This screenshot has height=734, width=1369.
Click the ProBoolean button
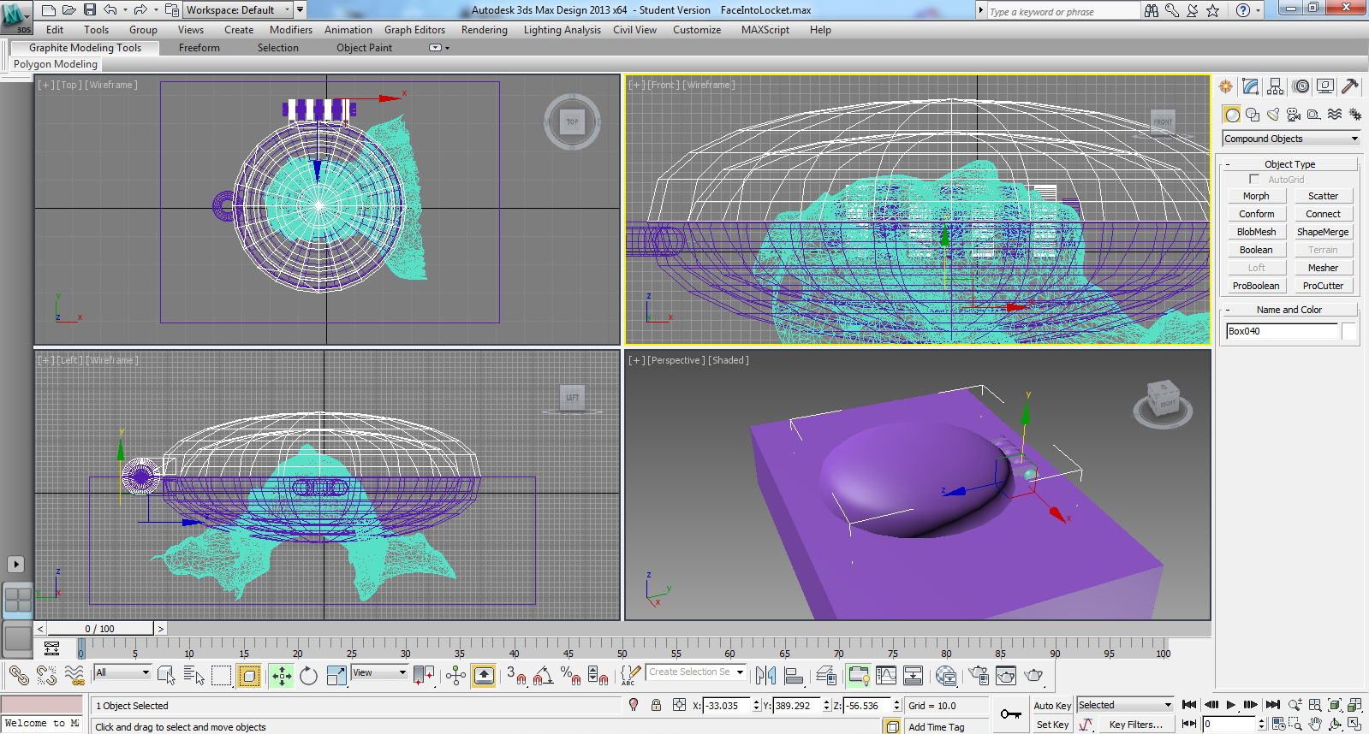tap(1256, 286)
